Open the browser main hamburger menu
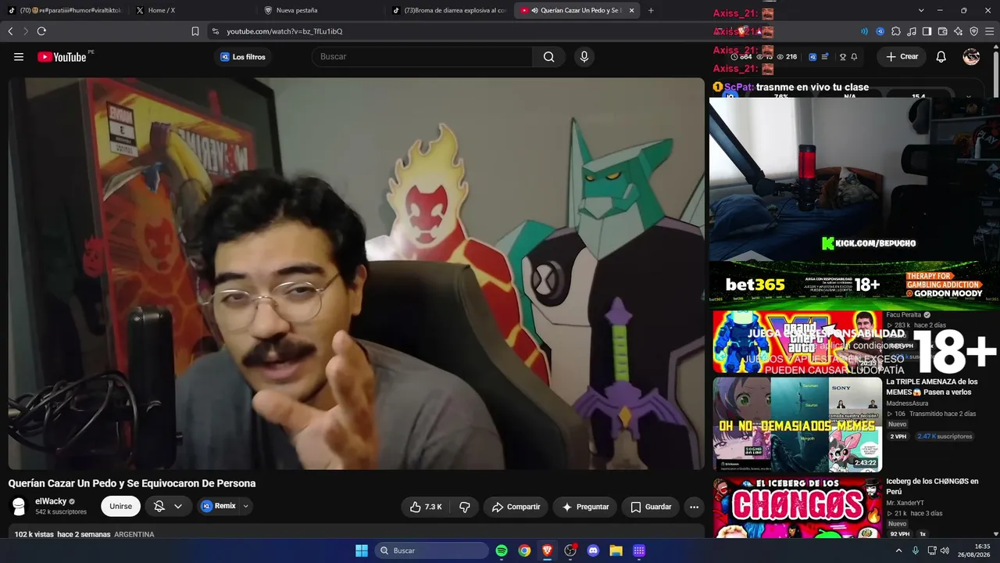Image resolution: width=1000 pixels, height=563 pixels. point(989,31)
